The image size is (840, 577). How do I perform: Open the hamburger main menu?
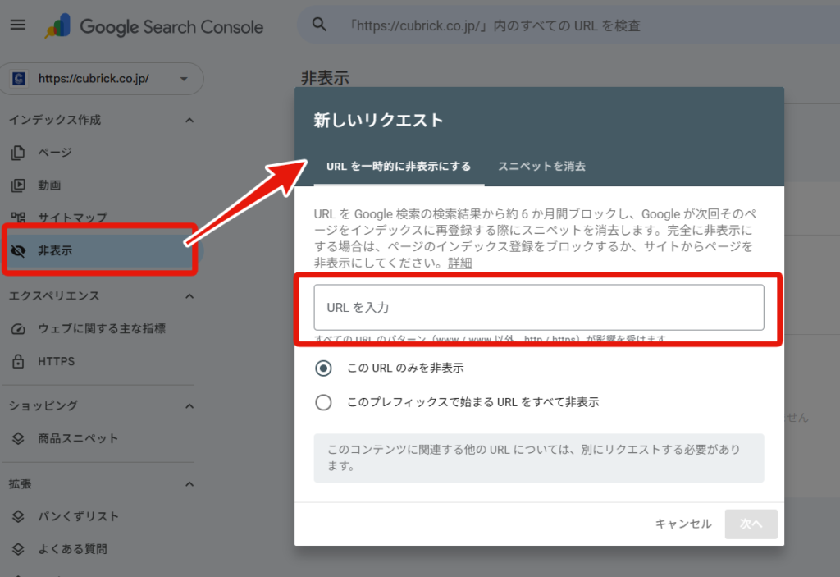click(18, 25)
